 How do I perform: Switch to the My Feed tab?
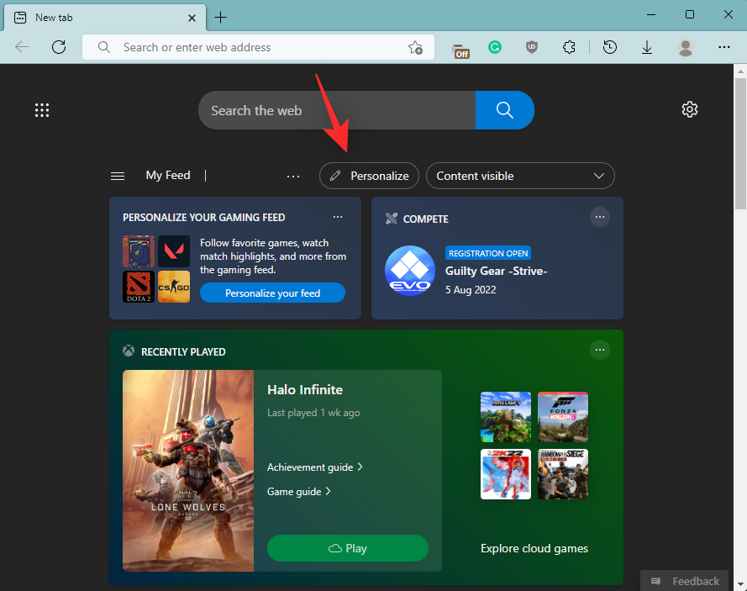(x=167, y=175)
